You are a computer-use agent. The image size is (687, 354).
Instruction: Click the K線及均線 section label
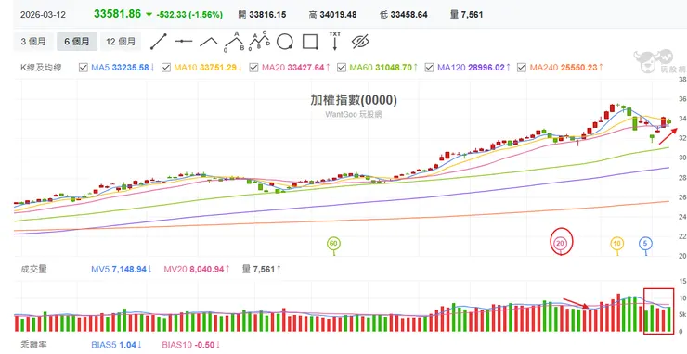(41, 68)
